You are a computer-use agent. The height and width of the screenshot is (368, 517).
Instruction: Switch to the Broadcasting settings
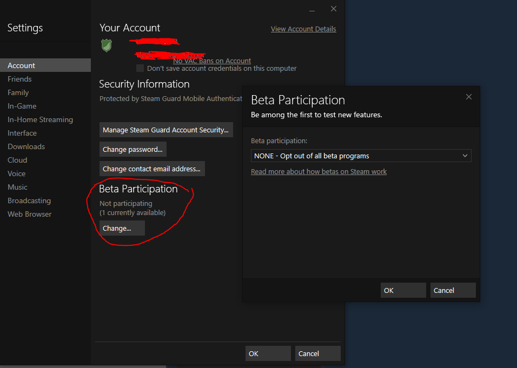click(x=29, y=200)
